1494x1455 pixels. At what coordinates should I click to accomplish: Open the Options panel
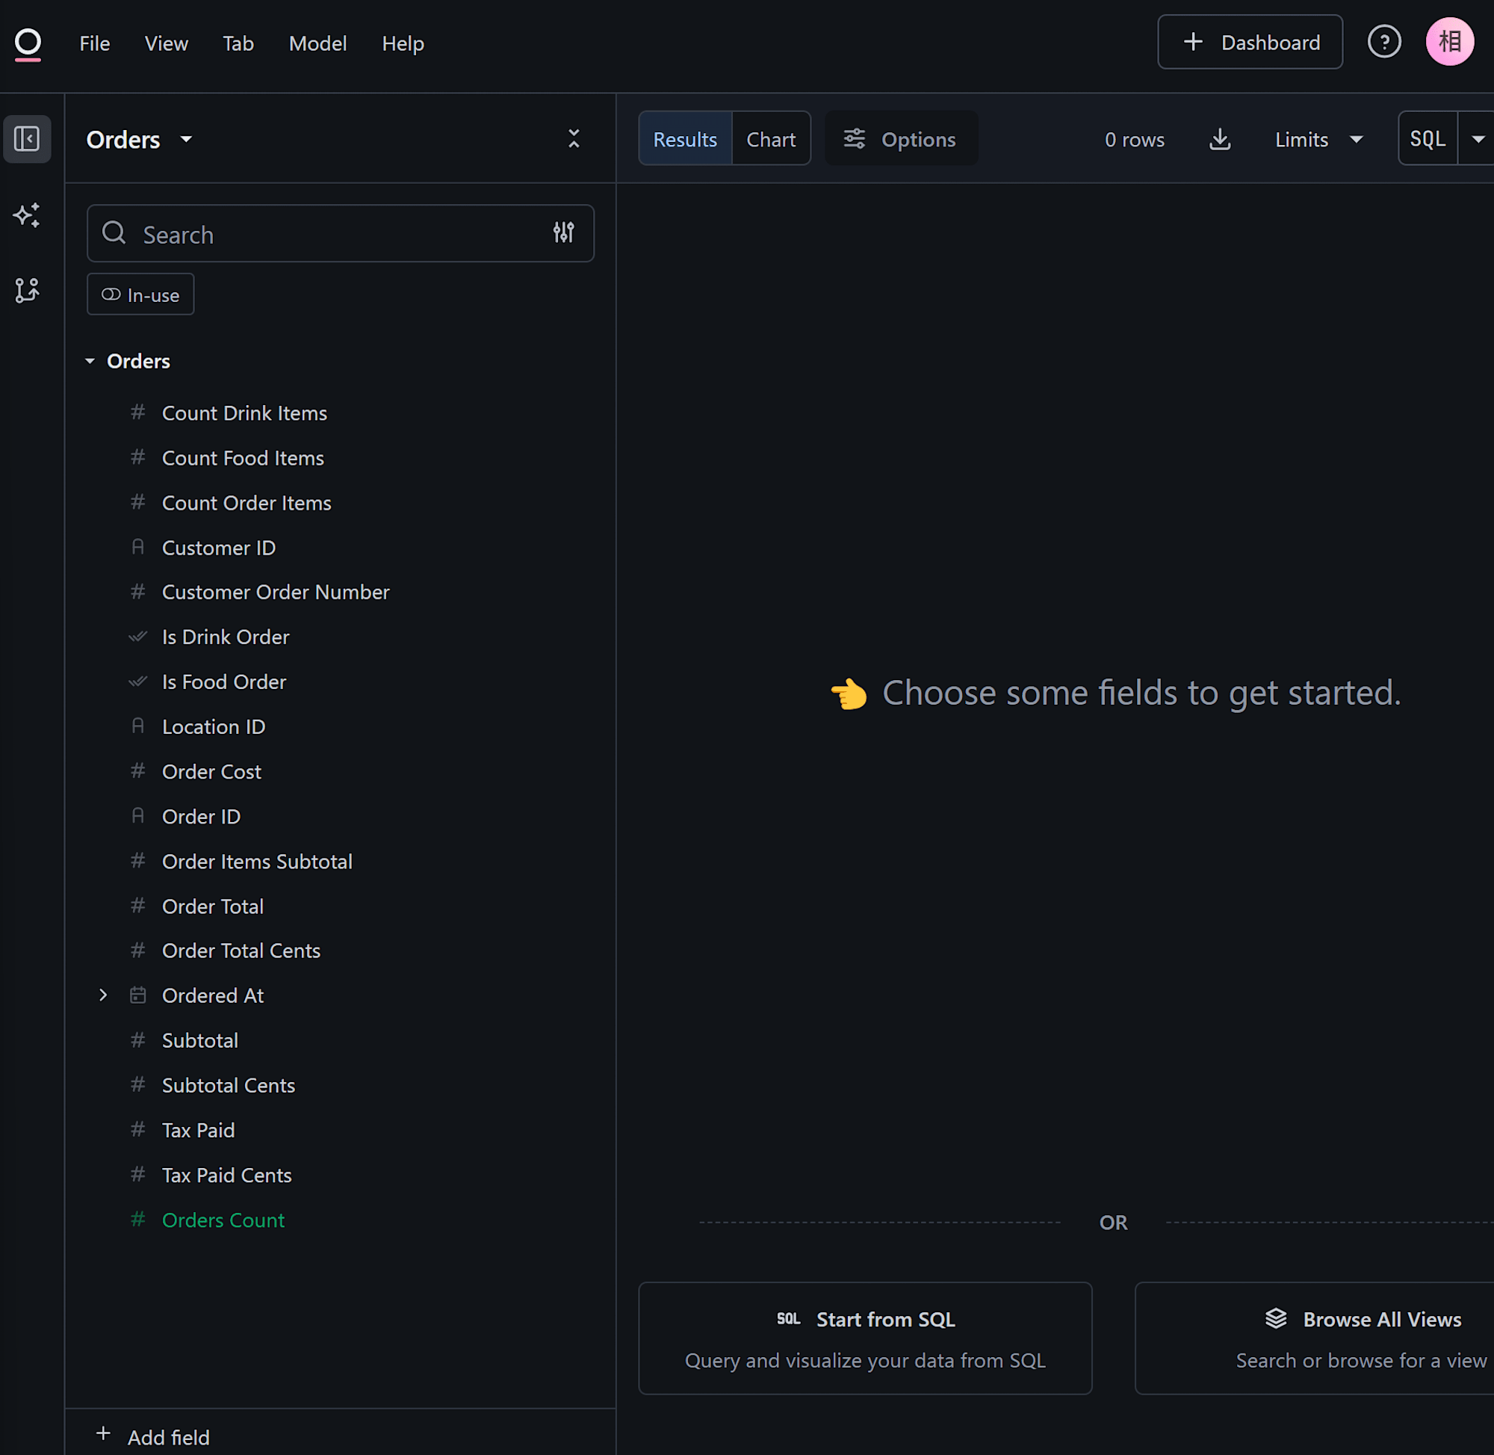[x=902, y=139]
